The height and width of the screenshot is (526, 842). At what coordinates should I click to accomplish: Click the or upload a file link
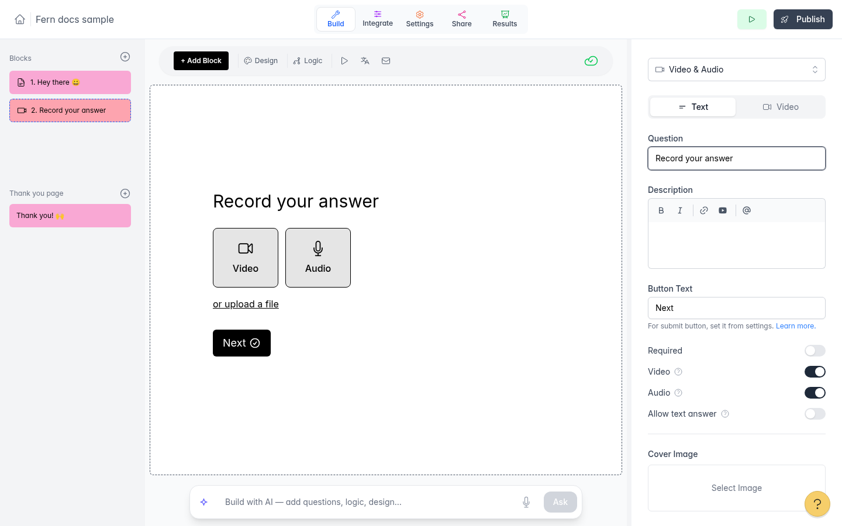[246, 304]
